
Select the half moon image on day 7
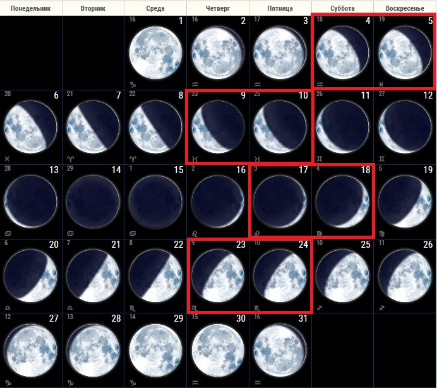coord(93,127)
